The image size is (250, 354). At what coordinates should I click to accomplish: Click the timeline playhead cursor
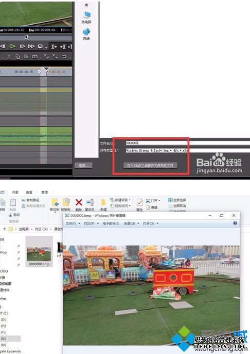pyautogui.click(x=46, y=69)
